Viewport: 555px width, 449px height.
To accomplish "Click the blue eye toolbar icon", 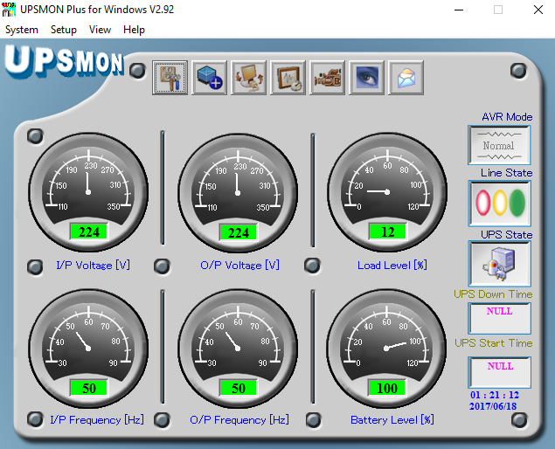I will pos(366,78).
